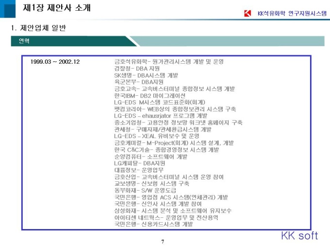Click the chapter title '제1장 제안사 소개'
The width and height of the screenshot is (330, 248).
57,8
